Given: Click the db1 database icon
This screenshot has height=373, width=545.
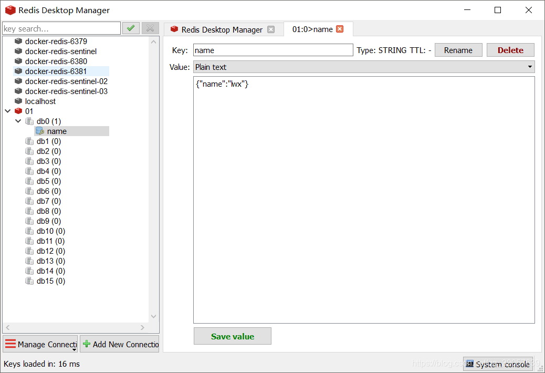Looking at the screenshot, I should pyautogui.click(x=29, y=141).
